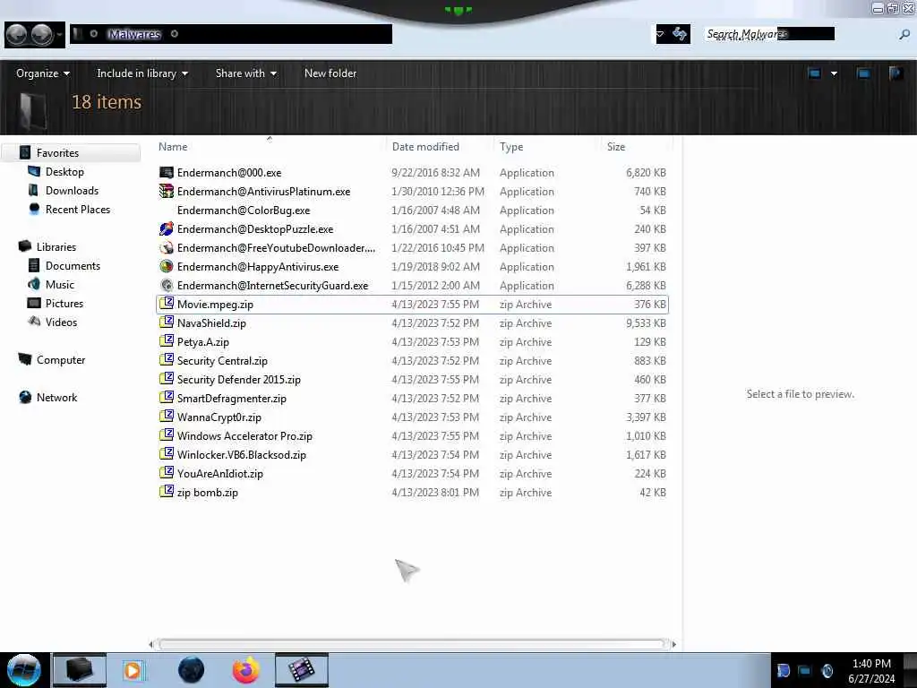Select Libraries in the navigation pane

click(56, 247)
